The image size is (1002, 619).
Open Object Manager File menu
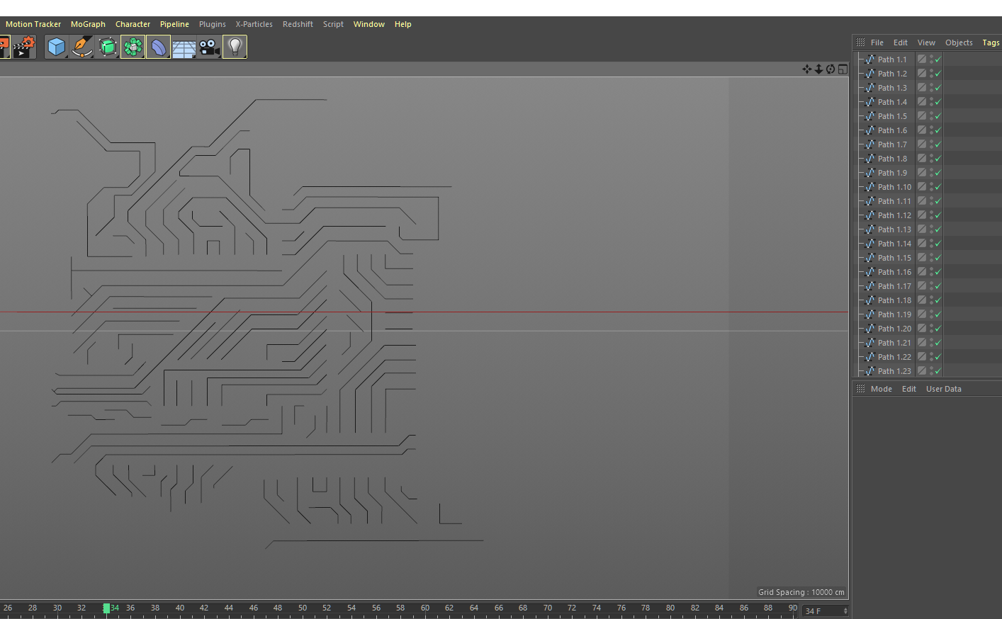877,42
